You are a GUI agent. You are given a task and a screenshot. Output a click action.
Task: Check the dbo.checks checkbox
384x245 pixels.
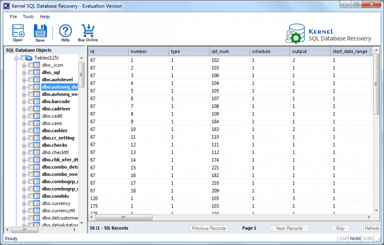tap(30, 145)
